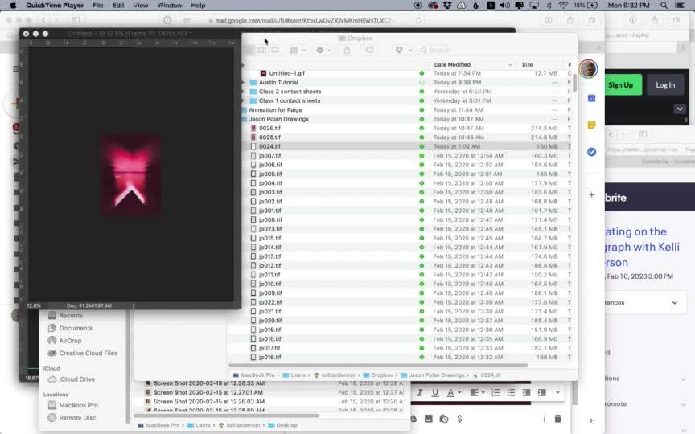Open the File menu in the menu bar

97,6
